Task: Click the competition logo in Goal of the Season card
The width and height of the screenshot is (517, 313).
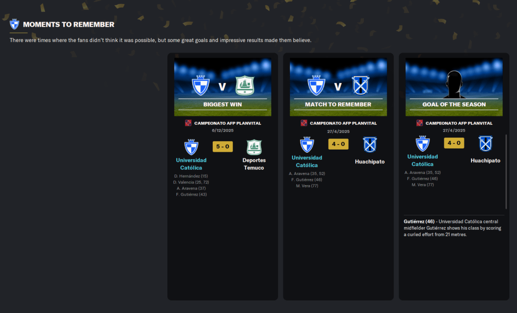Action: click(x=419, y=123)
